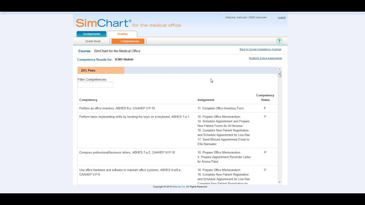The height and width of the screenshot is (205, 365).
Task: Click '4. Prepare Appointment Reminder Letter' assignment
Action: pyautogui.click(x=224, y=159)
